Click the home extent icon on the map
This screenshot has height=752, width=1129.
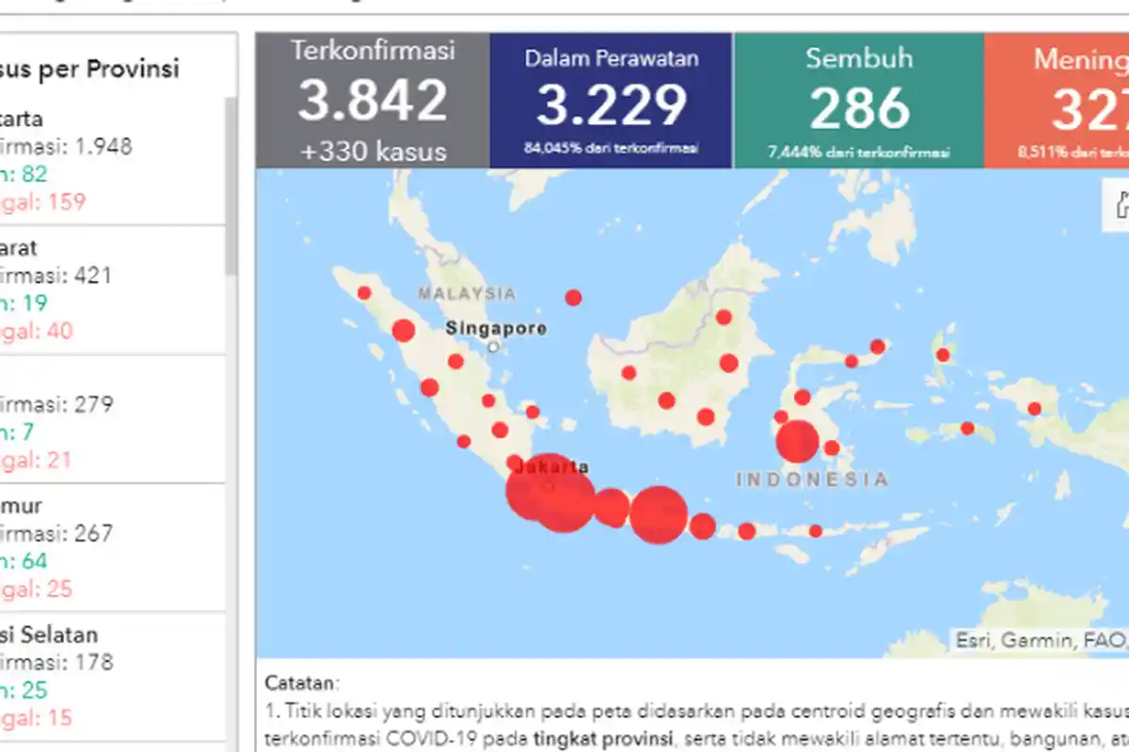click(x=1121, y=205)
